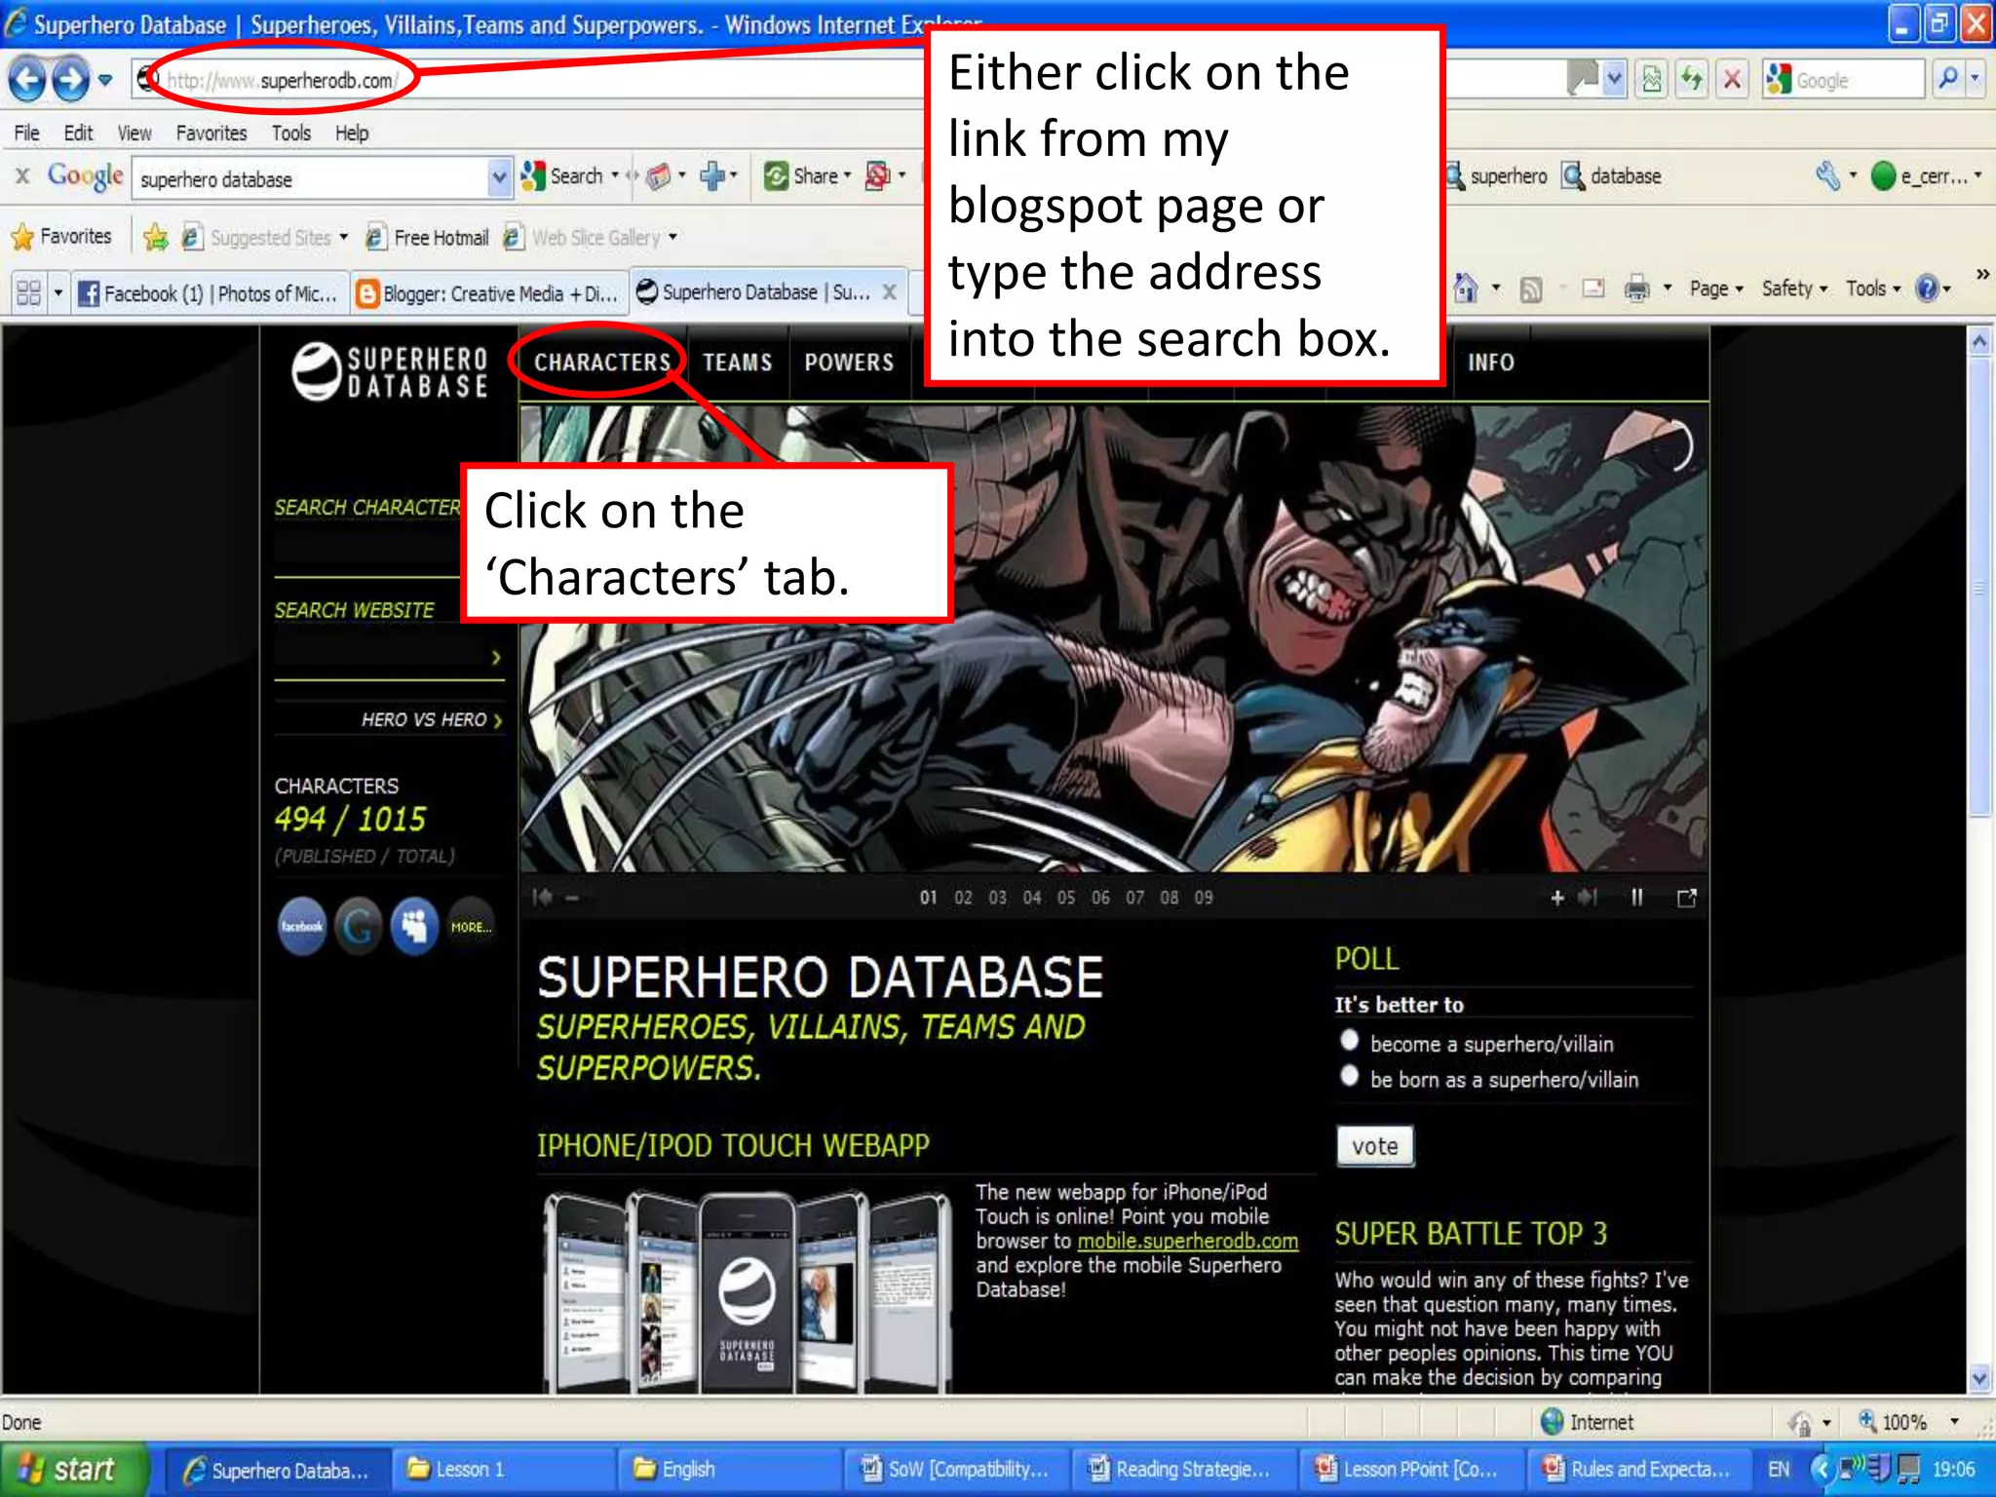Click the vote button in poll
The width and height of the screenshot is (1996, 1497).
tap(1374, 1146)
